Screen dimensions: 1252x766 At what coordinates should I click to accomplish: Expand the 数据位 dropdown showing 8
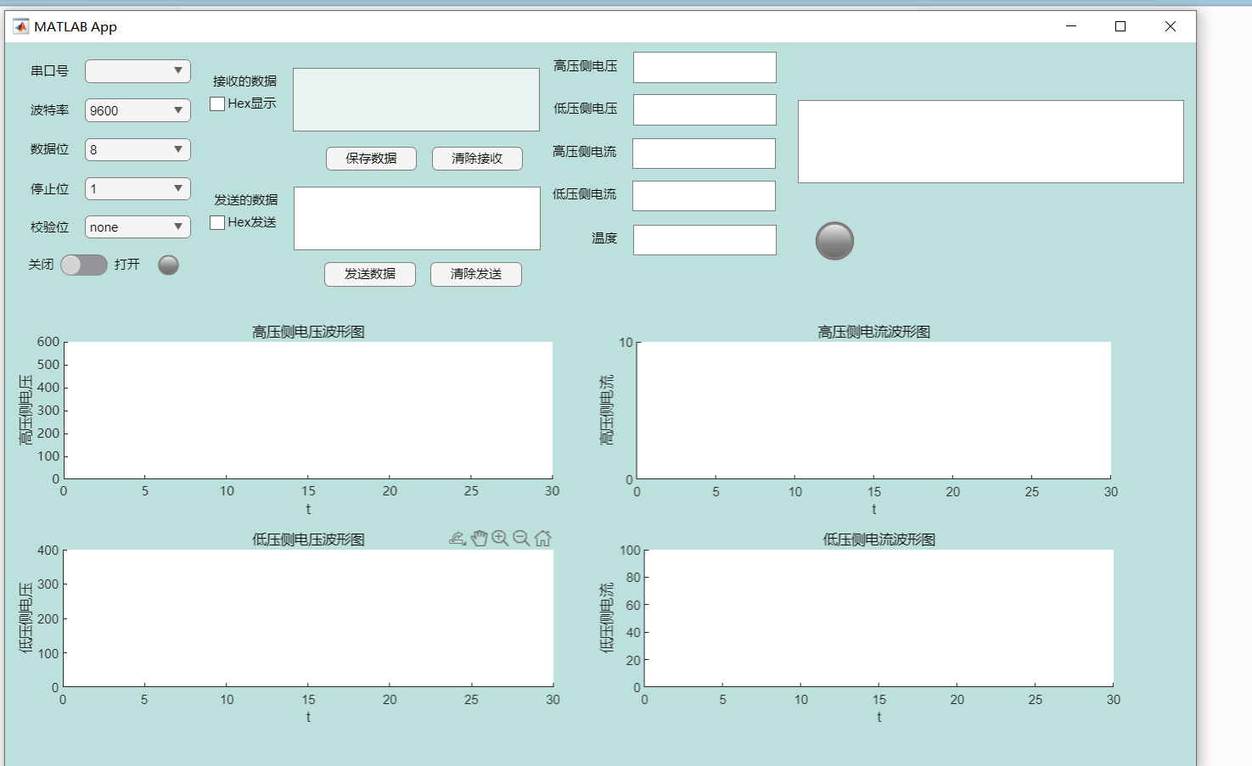138,149
